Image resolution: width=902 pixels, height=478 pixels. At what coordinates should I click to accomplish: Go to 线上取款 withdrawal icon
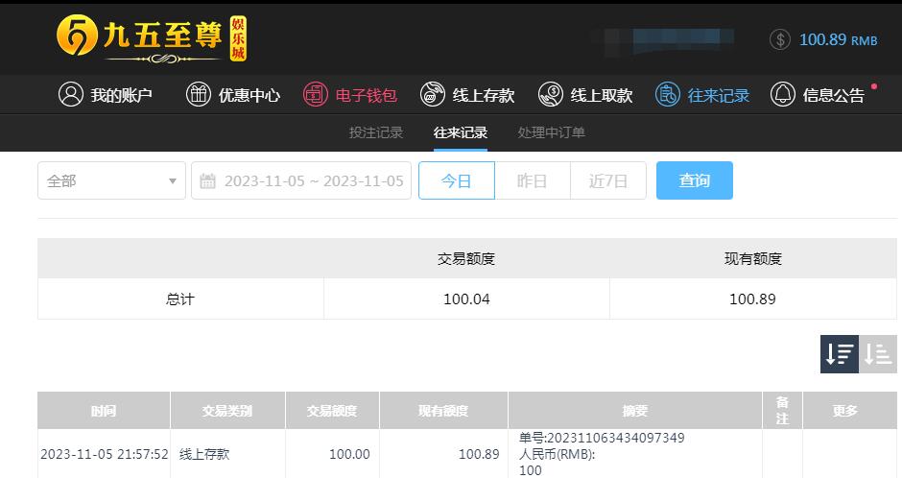click(551, 94)
